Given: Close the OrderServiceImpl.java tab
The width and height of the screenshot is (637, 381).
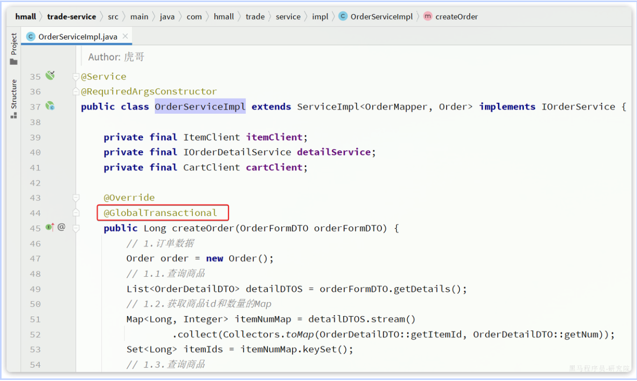Looking at the screenshot, I should coord(125,36).
